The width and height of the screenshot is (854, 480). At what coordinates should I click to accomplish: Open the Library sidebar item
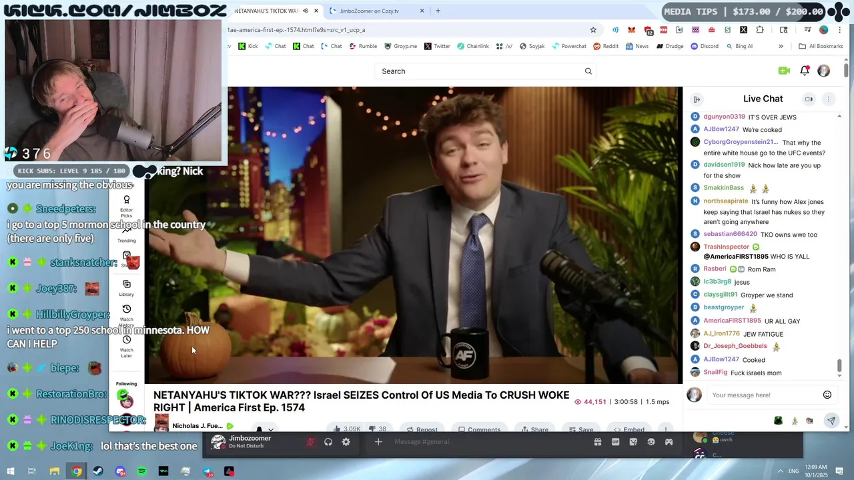click(126, 288)
